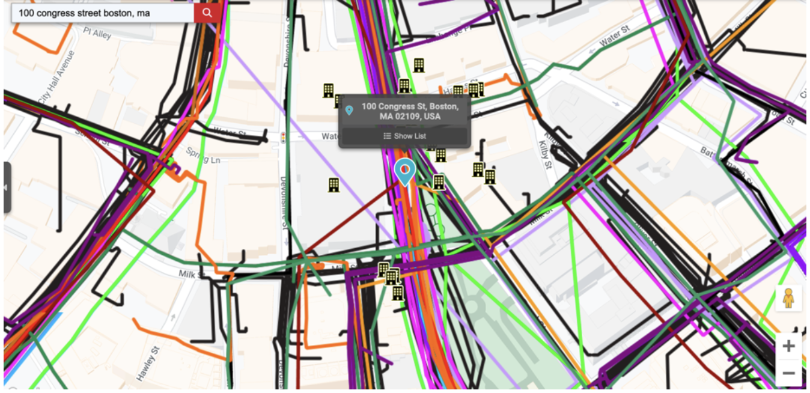Click the topmost building icon on map
The image size is (810, 393).
point(419,65)
